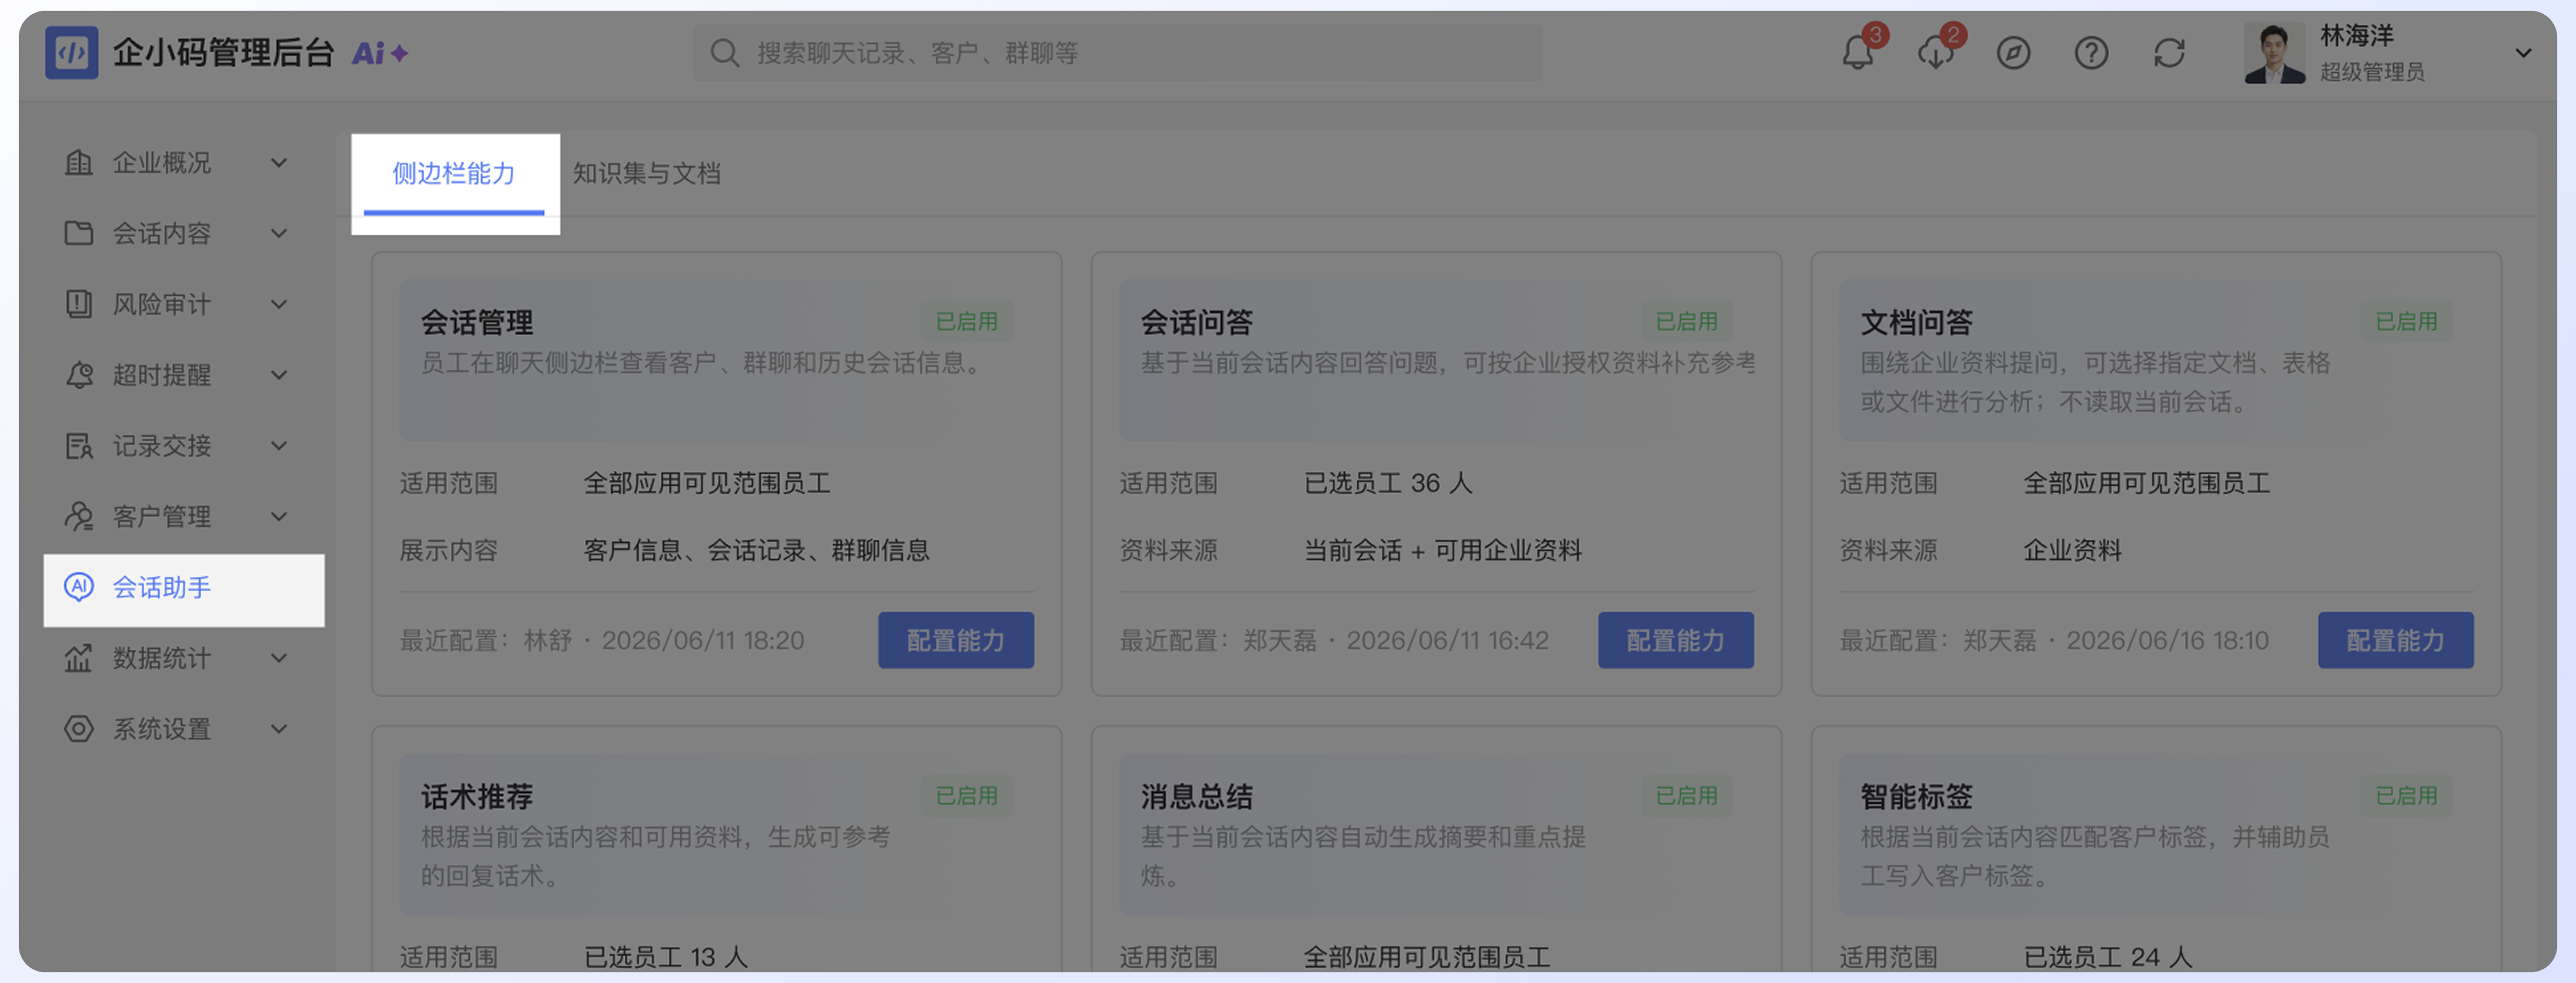The image size is (2576, 983).
Task: Click '已选员工 24 人' value
Action: pos(2108,957)
